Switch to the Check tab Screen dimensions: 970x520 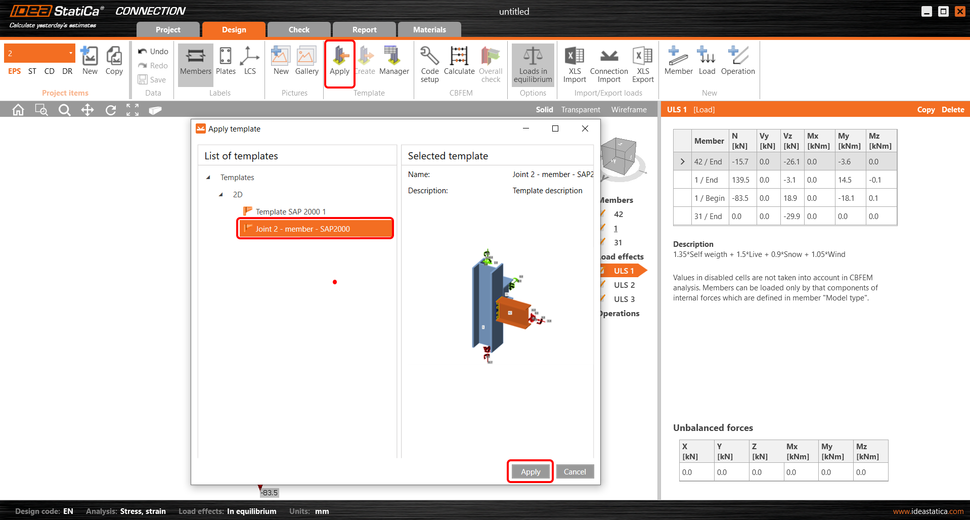click(299, 30)
